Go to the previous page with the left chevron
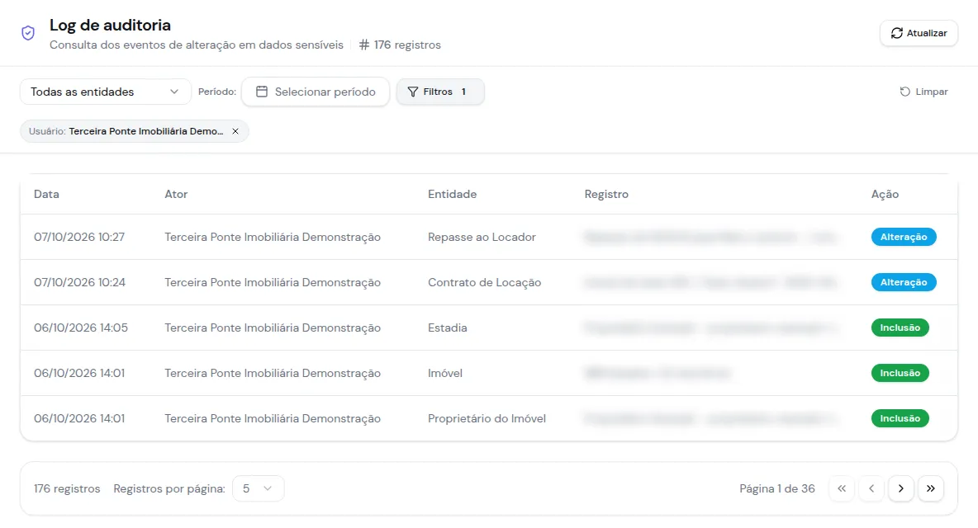978x528 pixels. pyautogui.click(x=871, y=488)
